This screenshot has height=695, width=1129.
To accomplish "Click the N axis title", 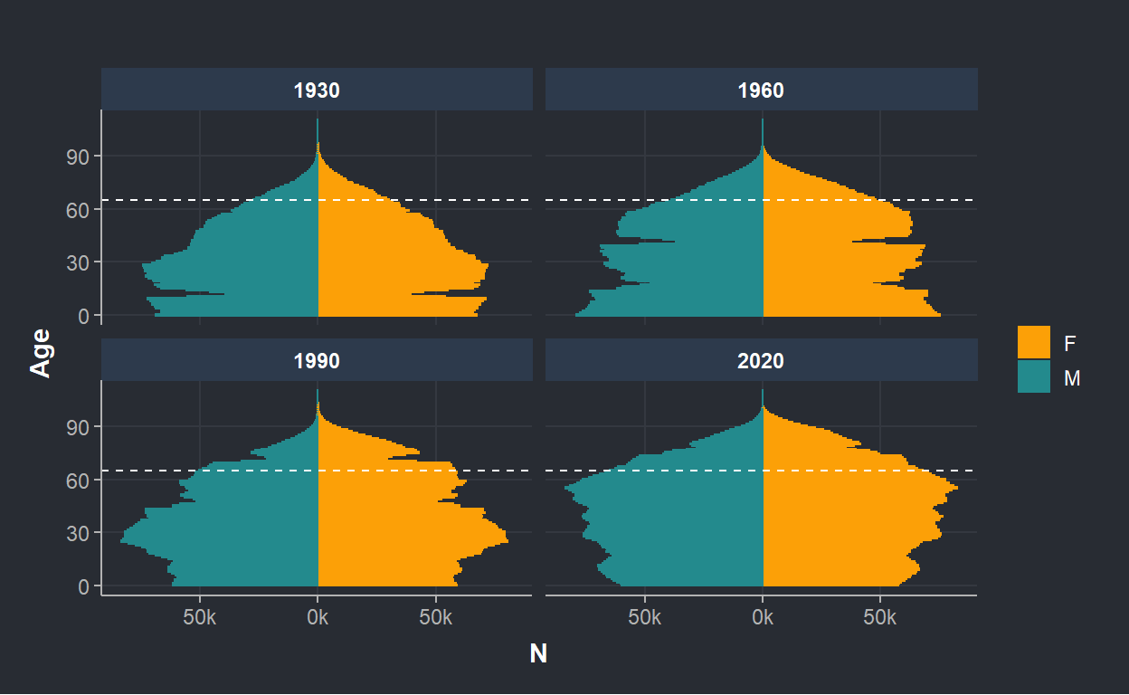I will tap(538, 653).
